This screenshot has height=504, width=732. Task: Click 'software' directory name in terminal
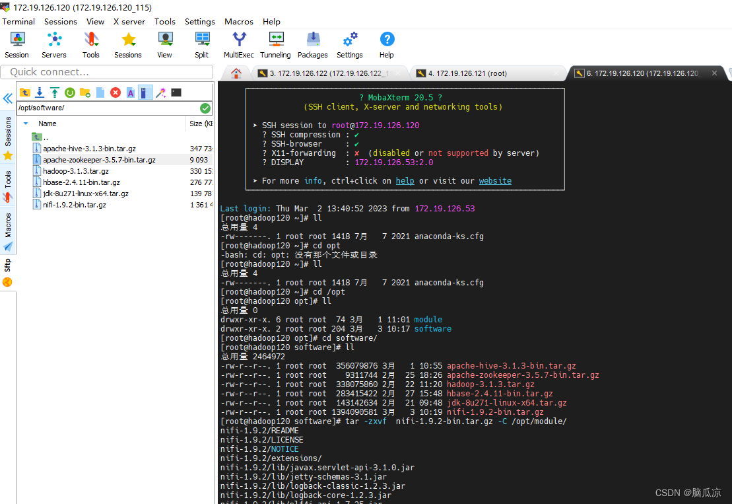pos(433,329)
